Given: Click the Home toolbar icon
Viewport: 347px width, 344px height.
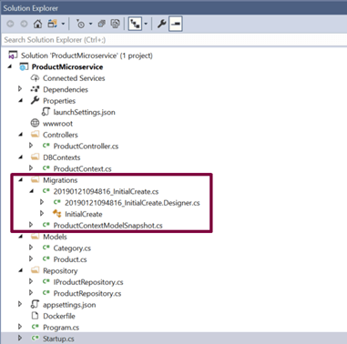Looking at the screenshot, I should point(37,24).
